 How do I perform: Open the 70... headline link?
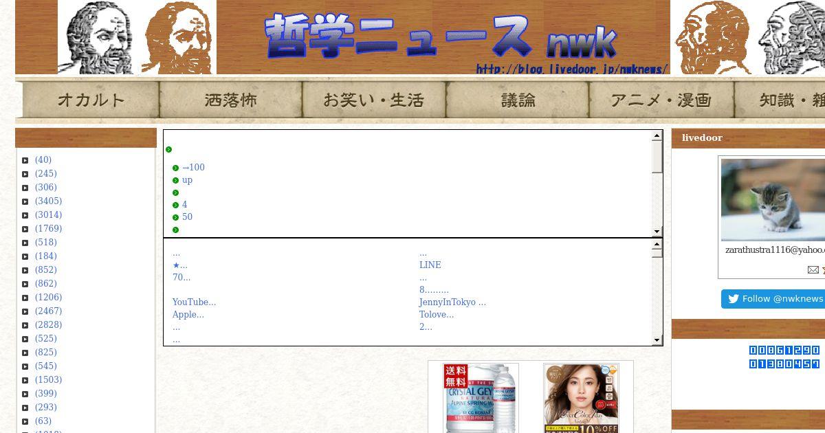coord(181,278)
